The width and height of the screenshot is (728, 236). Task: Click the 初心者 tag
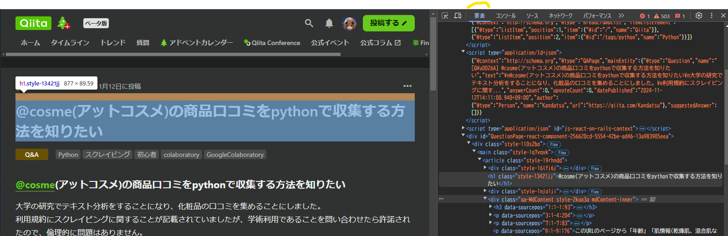click(x=147, y=155)
